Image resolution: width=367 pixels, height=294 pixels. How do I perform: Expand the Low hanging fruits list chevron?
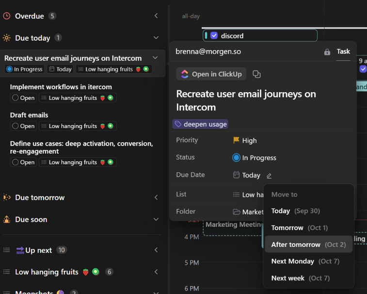156,272
